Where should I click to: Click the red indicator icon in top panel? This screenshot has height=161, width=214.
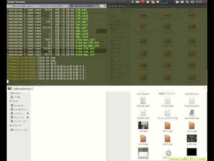[x=143, y=2]
